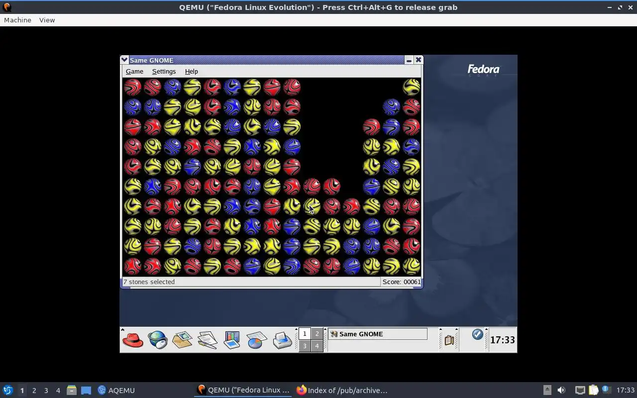637x398 pixels.
Task: Switch to Fedora workspace 2
Action: pos(317,334)
